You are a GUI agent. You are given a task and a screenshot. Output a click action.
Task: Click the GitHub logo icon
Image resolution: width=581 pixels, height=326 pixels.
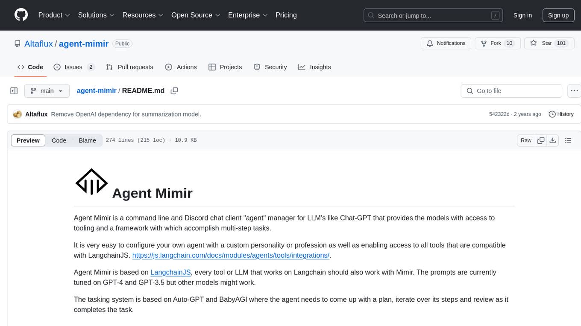tap(21, 15)
